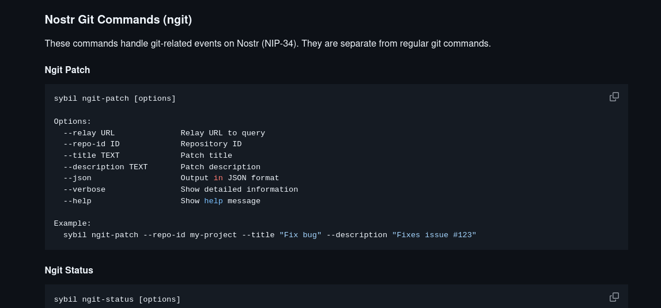Click the "Fix bug" string in example

tap(300, 235)
